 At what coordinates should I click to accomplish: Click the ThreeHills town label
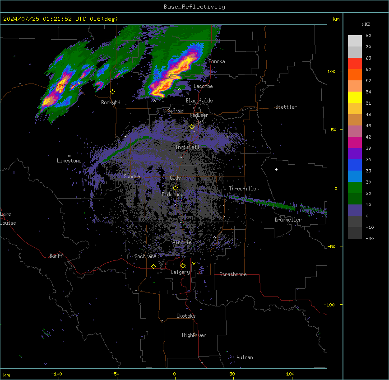(x=242, y=189)
